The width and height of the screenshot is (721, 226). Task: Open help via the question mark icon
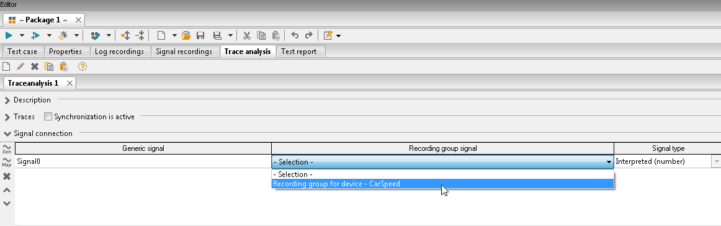(x=83, y=66)
